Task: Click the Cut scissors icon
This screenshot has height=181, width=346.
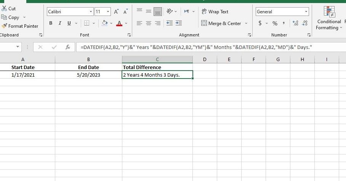Action: pyautogui.click(x=4, y=9)
